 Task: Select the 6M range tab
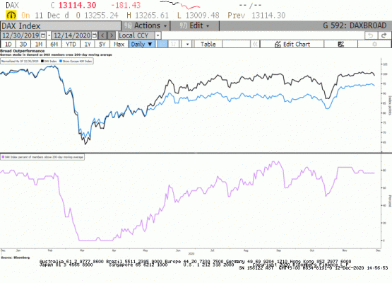54,44
